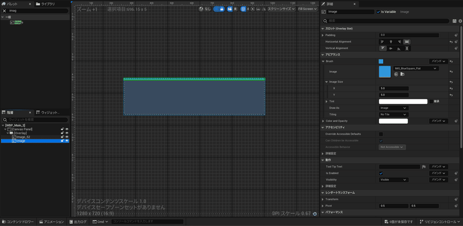Expand the Color and Opacity property
The height and width of the screenshot is (226, 463).
pos(323,121)
